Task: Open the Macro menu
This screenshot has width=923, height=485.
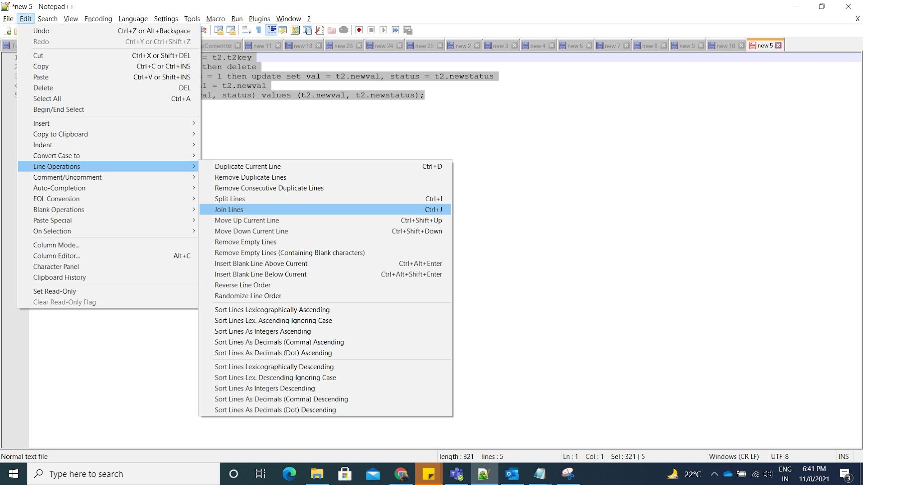Action: coord(215,18)
